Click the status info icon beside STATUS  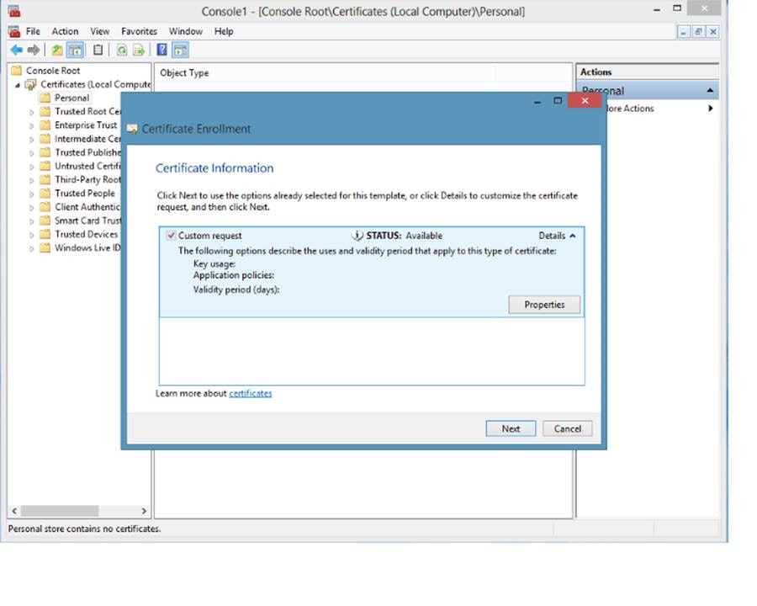[357, 236]
